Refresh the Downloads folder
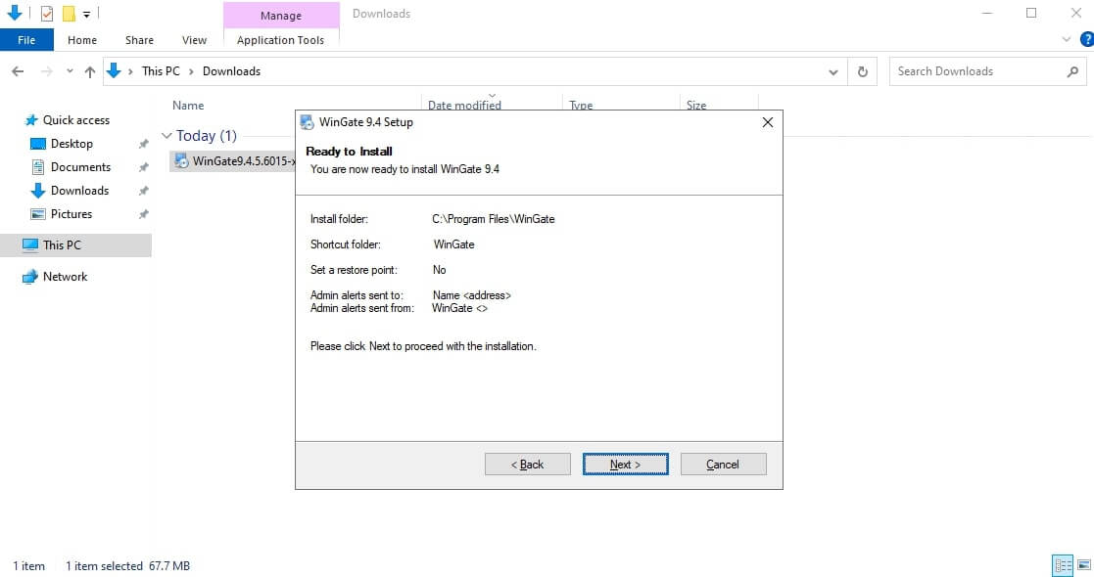Image resolution: width=1094 pixels, height=577 pixels. (862, 71)
